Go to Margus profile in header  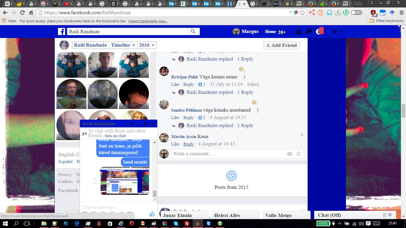coord(246,31)
